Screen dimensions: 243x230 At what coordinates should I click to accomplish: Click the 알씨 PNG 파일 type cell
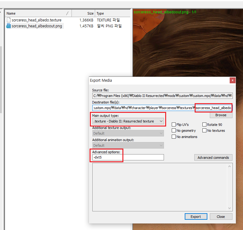tap(109, 26)
